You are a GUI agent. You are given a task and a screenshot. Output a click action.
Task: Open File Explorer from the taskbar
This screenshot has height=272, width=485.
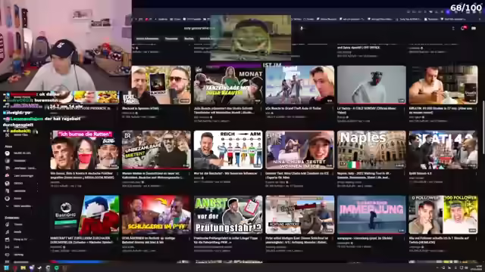(x=23, y=268)
